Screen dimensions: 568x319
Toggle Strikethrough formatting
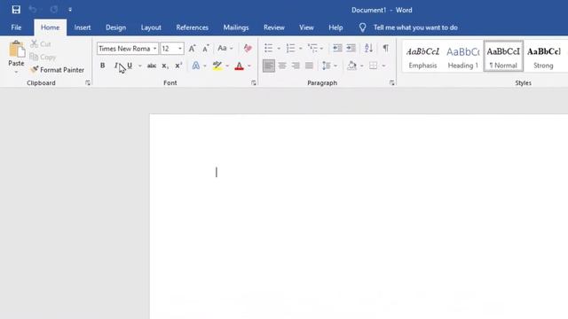click(152, 66)
